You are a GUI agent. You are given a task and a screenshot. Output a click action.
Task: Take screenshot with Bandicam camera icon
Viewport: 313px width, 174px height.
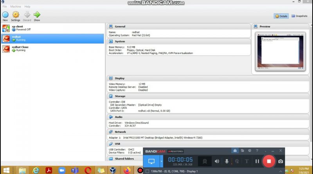click(281, 161)
